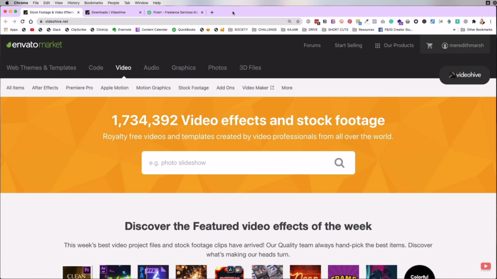Viewport: 497px width, 279px height.
Task: Click the Start Selling link
Action: [348, 46]
